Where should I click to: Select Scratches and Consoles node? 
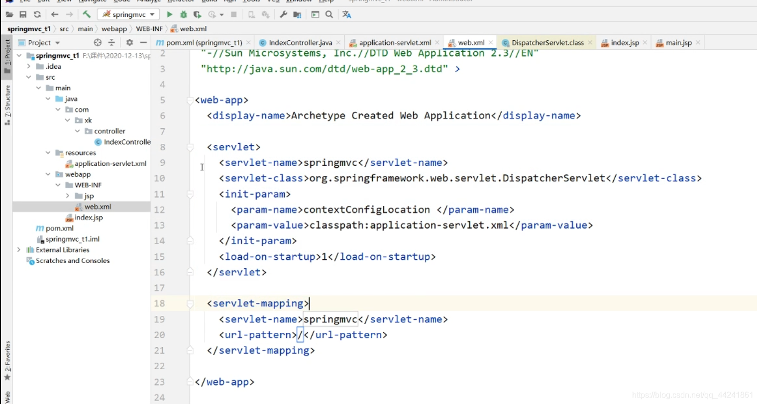point(68,261)
